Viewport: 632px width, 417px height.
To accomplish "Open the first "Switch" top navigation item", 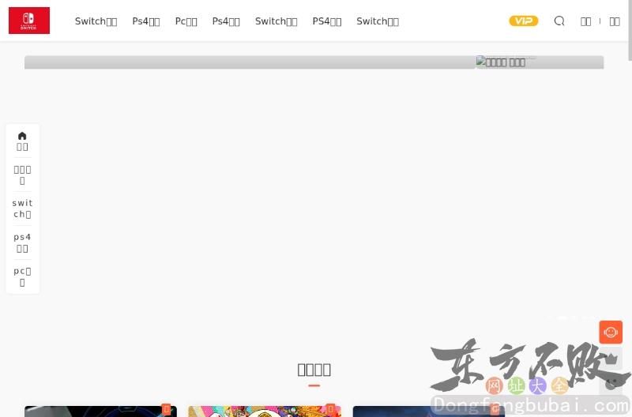I will click(x=96, y=21).
